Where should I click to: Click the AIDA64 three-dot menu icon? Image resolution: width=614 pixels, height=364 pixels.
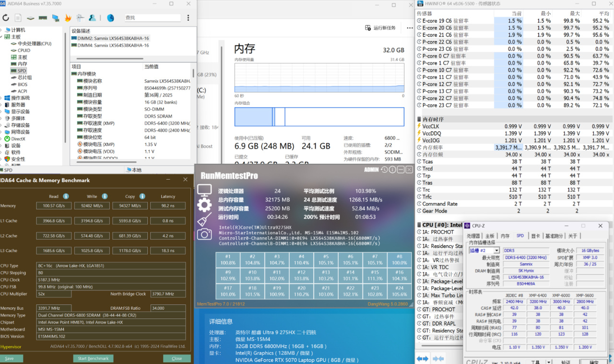pos(188,18)
